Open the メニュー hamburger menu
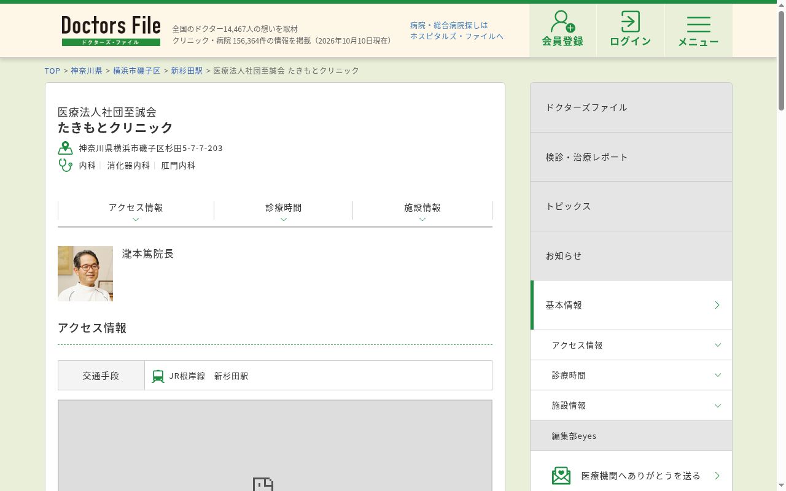Viewport: 786px width, 491px height. coord(698,31)
